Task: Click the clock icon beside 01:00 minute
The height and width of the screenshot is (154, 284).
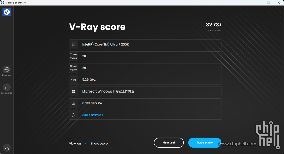Action: point(73,103)
